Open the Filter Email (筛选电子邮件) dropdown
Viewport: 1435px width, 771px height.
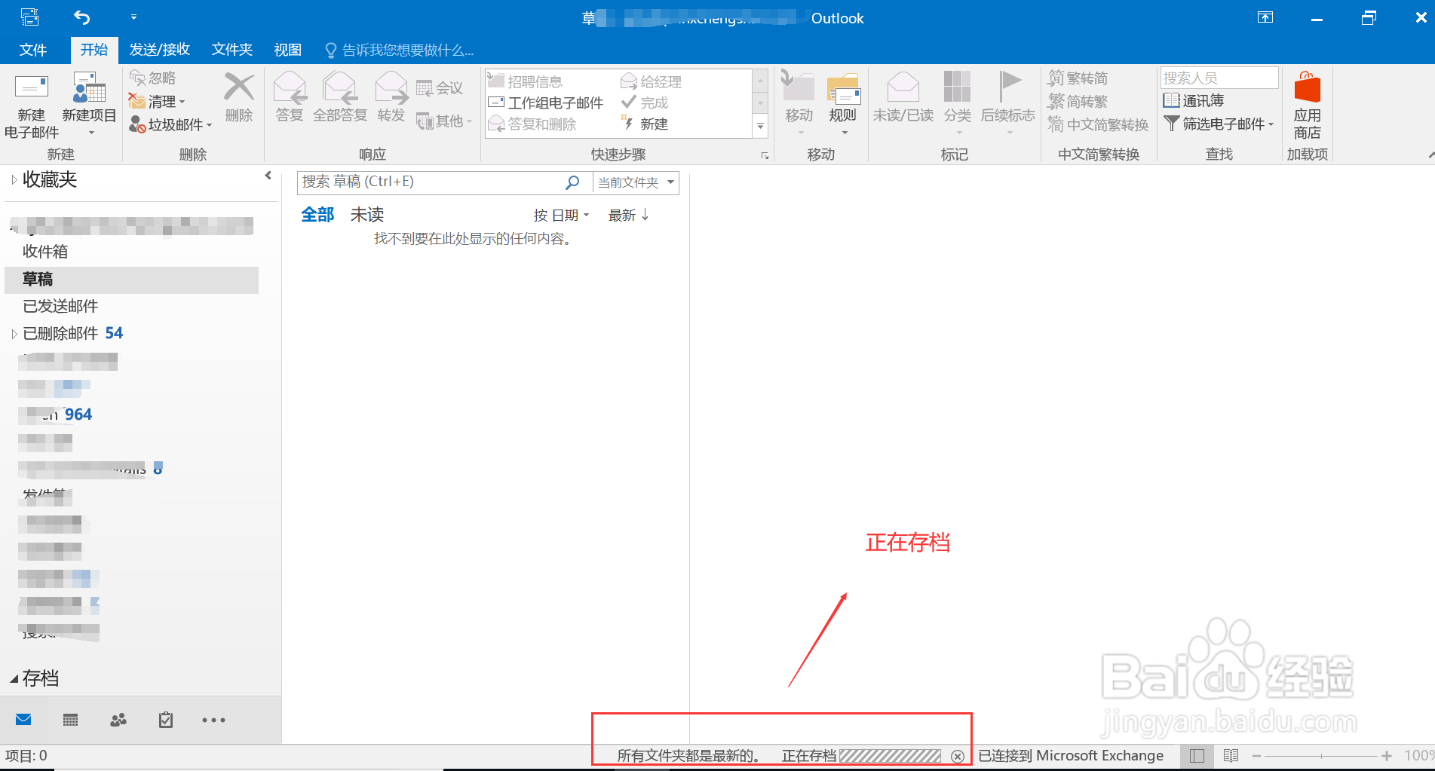point(1219,124)
